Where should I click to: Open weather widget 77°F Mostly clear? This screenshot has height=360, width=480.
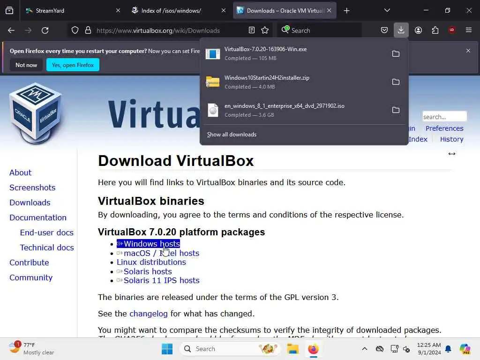click(30, 348)
